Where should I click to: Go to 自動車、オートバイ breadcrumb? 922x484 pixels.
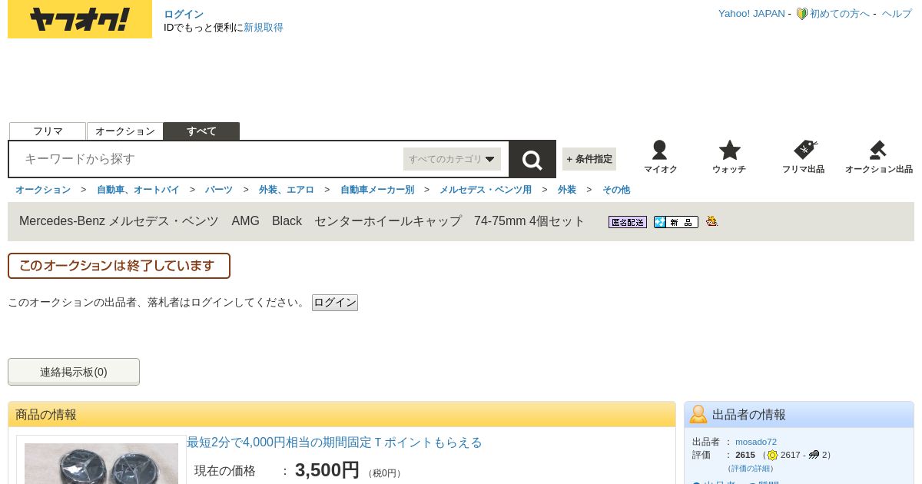point(138,190)
